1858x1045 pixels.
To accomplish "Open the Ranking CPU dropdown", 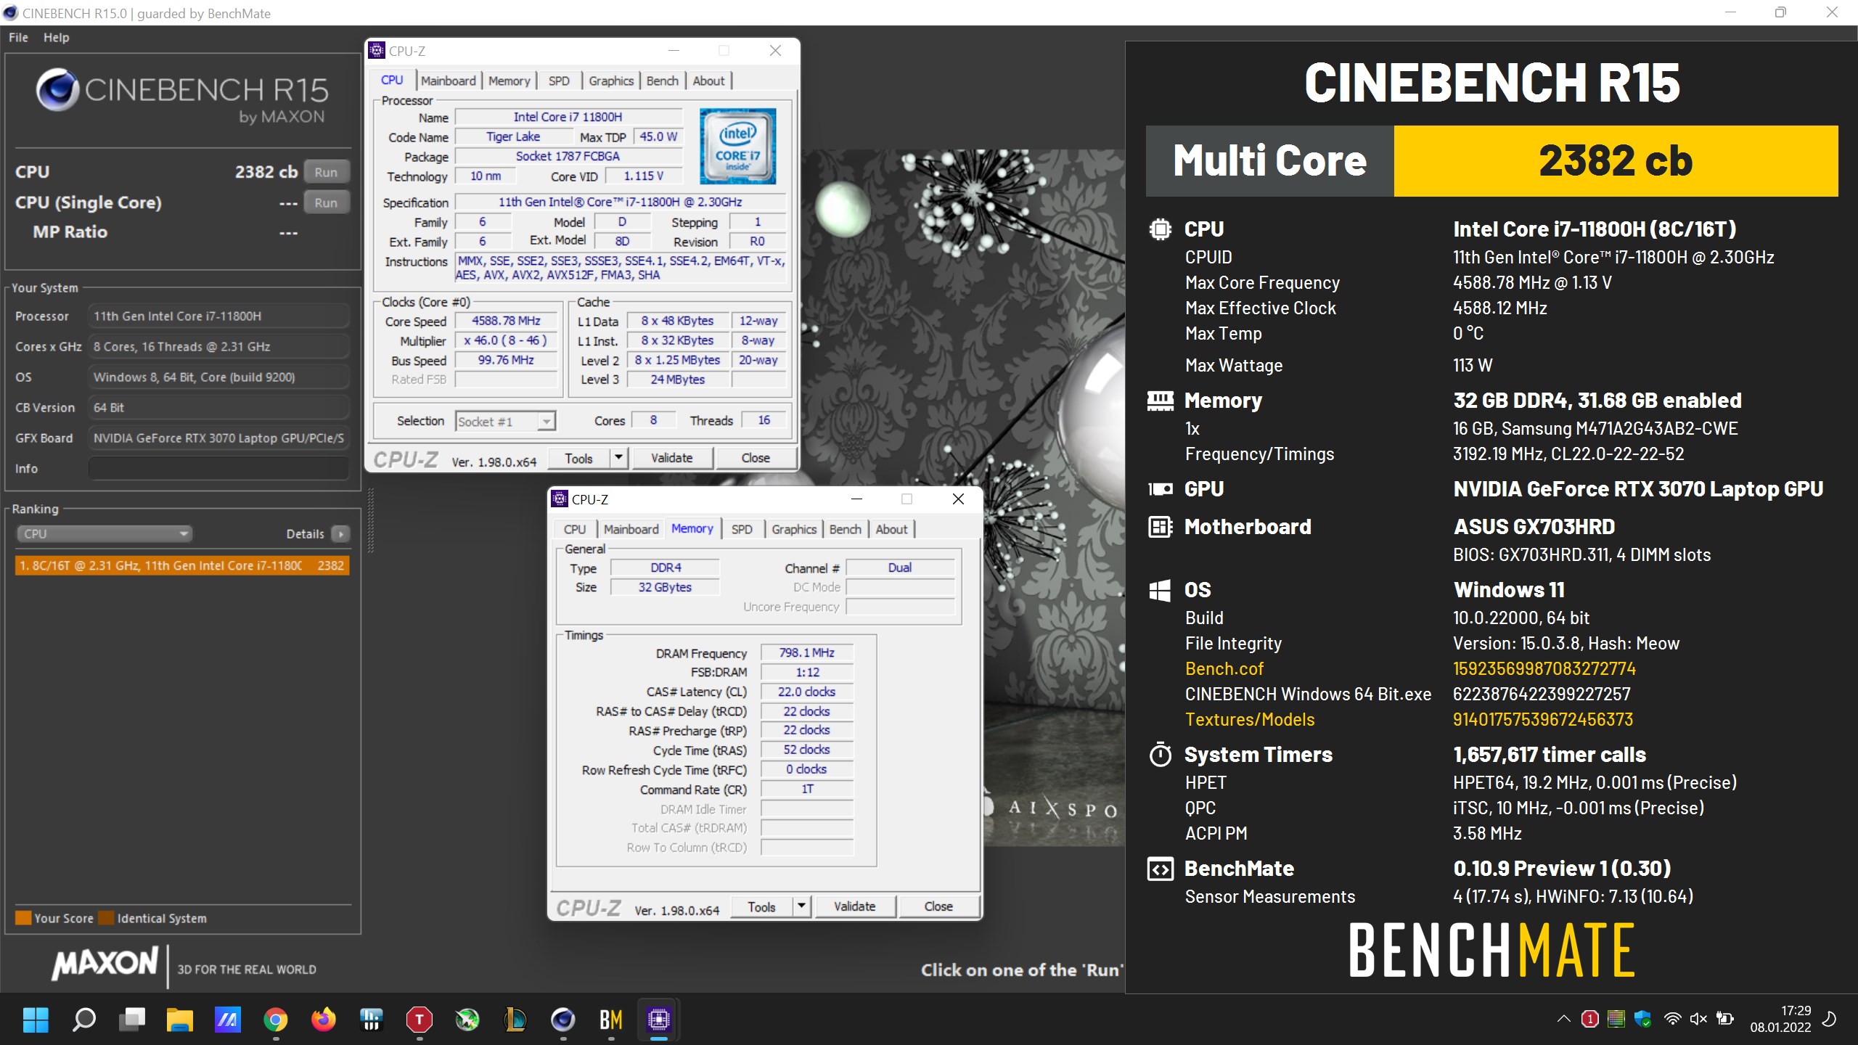I will (x=104, y=534).
